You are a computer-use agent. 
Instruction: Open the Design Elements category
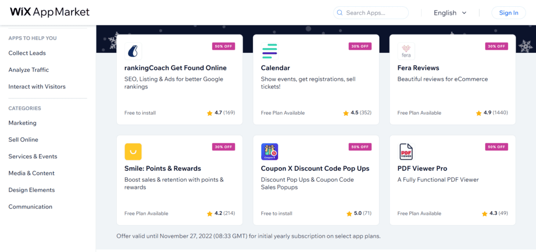(31, 190)
